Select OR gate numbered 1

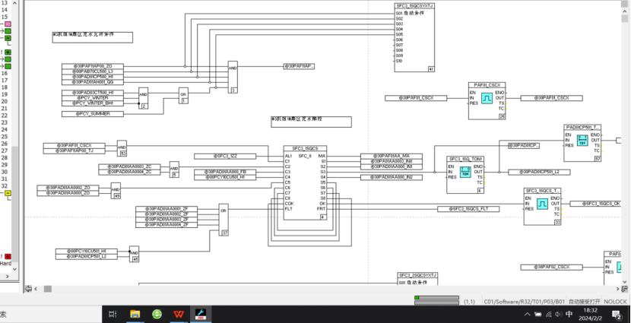pos(183,95)
